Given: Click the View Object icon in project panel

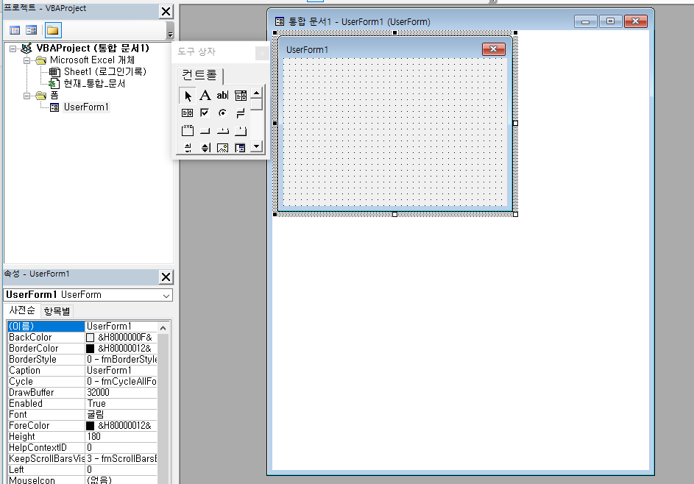Looking at the screenshot, I should click(32, 30).
